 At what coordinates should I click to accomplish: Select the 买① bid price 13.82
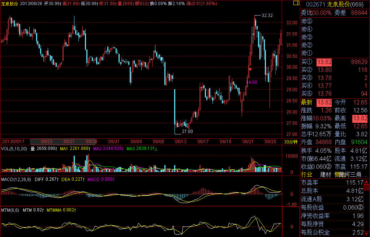(x=324, y=62)
